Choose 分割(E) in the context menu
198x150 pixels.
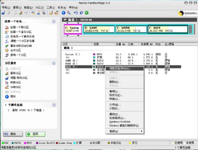[x=125, y=109]
